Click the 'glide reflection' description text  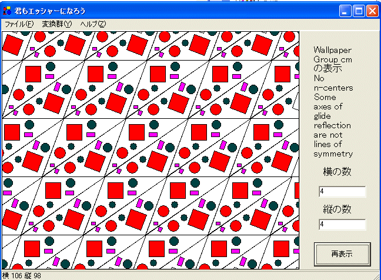pyautogui.click(x=332, y=121)
